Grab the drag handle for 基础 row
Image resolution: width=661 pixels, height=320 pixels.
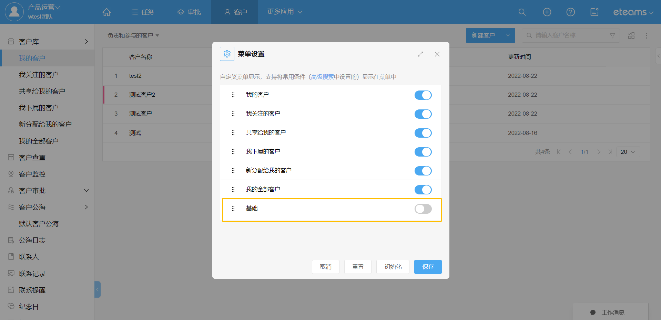233,209
